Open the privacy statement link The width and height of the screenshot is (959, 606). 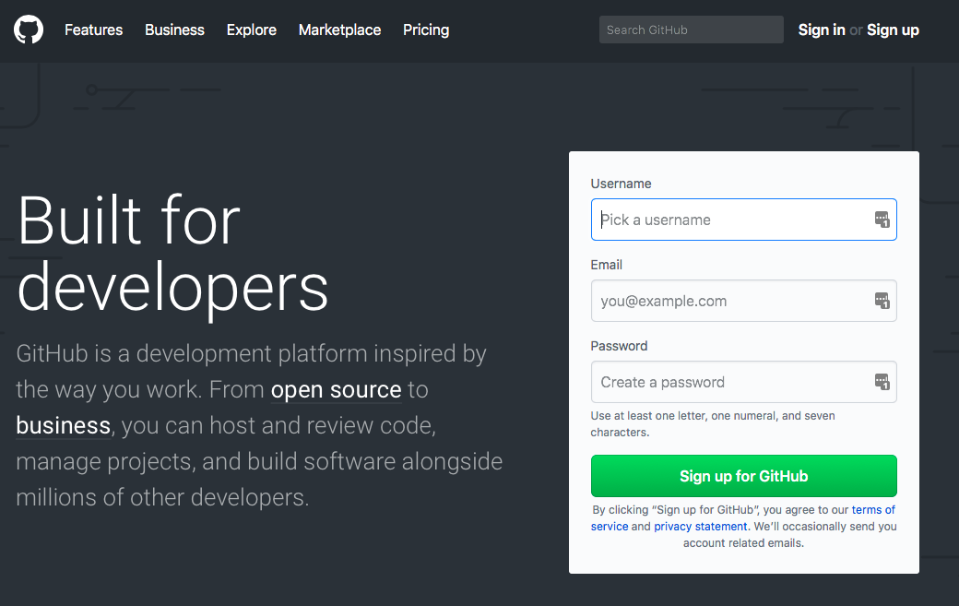pos(701,526)
